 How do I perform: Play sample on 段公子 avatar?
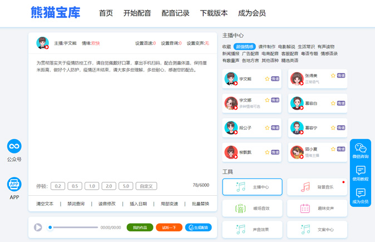(x=235, y=132)
